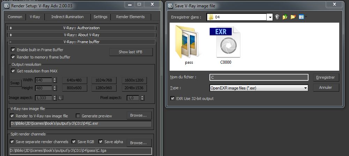Choose the 1024x768 resolution preset
Screen dimensions: 349x156
click(104, 80)
